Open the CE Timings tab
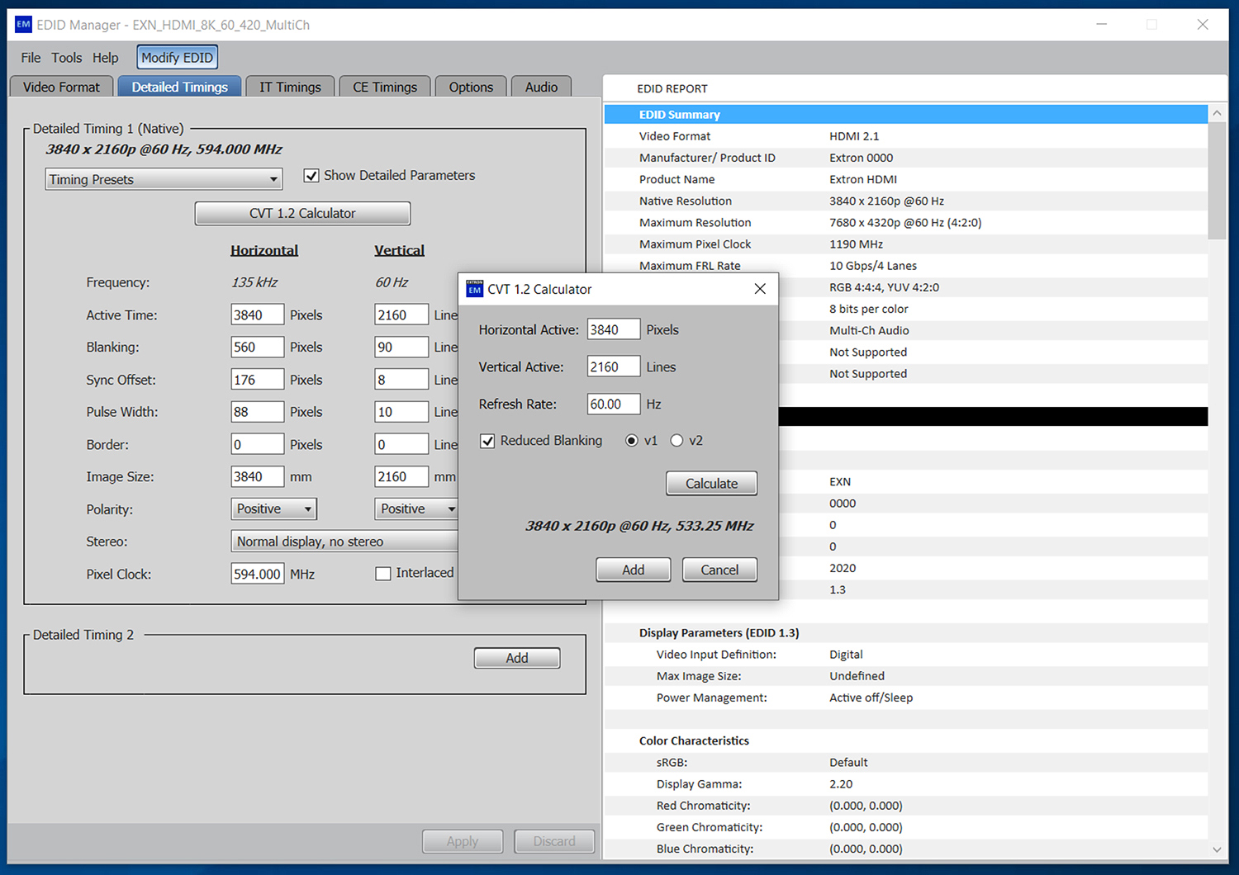 pyautogui.click(x=385, y=87)
